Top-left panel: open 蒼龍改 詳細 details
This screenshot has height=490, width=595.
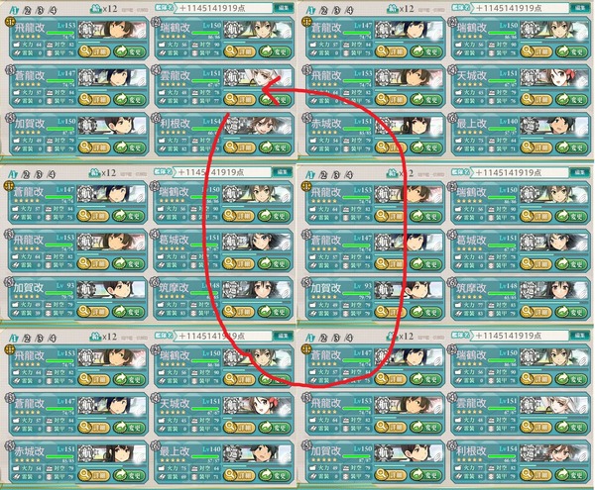coord(94,100)
